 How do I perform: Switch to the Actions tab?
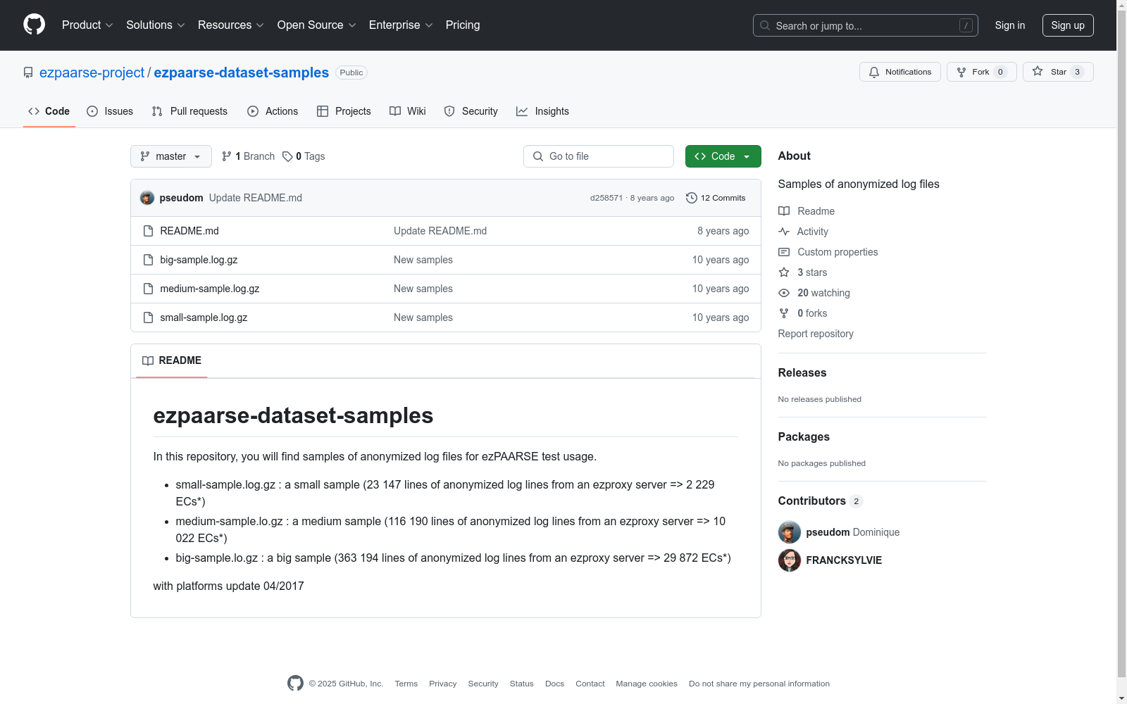click(x=273, y=111)
